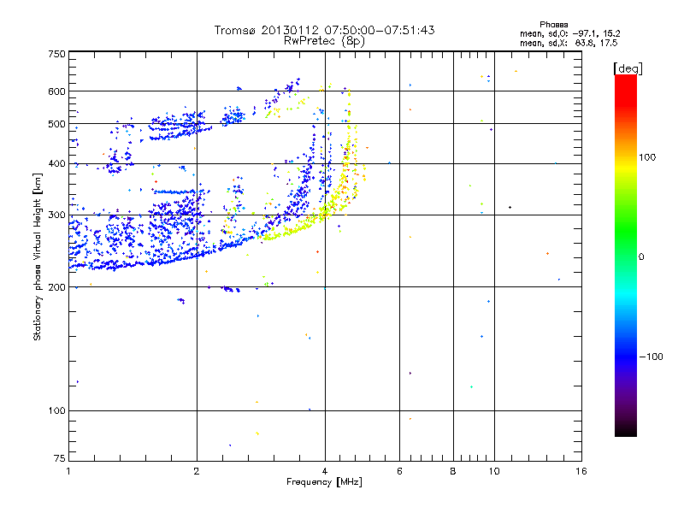
Task: Select the 'Phases' header text
Action: (x=553, y=25)
